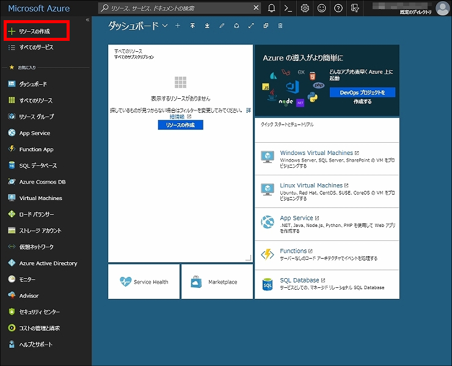Launch Cloud Shell from top bar
This screenshot has width=452, height=366.
click(288, 8)
